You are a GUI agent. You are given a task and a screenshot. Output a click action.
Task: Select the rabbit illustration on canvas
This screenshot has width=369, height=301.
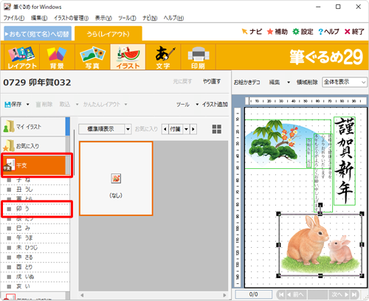click(320, 245)
